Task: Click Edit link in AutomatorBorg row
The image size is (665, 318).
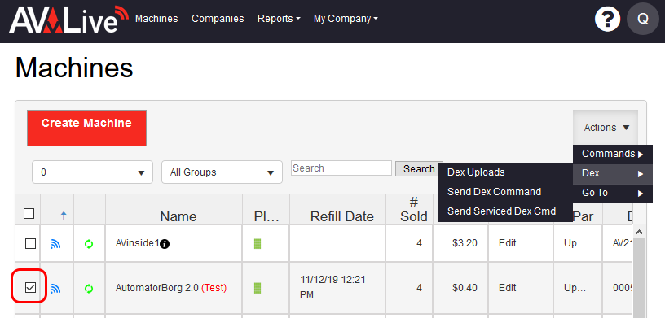Action: (x=507, y=288)
